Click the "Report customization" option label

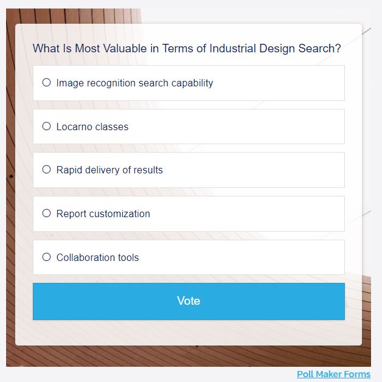[x=103, y=214]
